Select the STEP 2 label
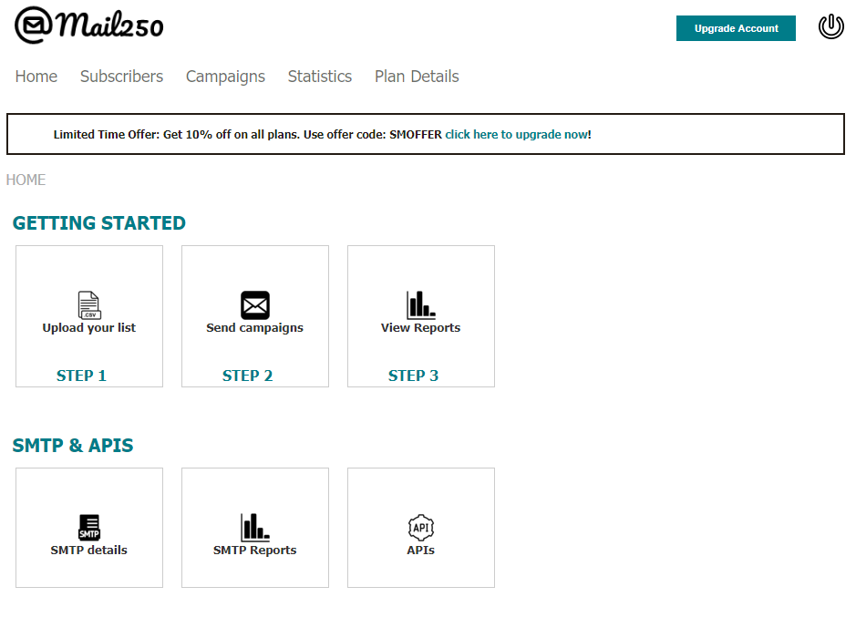The height and width of the screenshot is (628, 856). tap(247, 376)
